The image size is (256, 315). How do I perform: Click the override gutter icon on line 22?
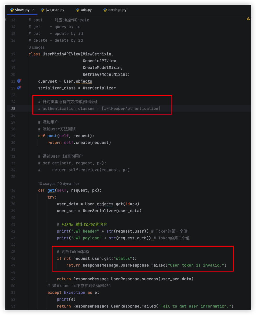tap(19, 88)
